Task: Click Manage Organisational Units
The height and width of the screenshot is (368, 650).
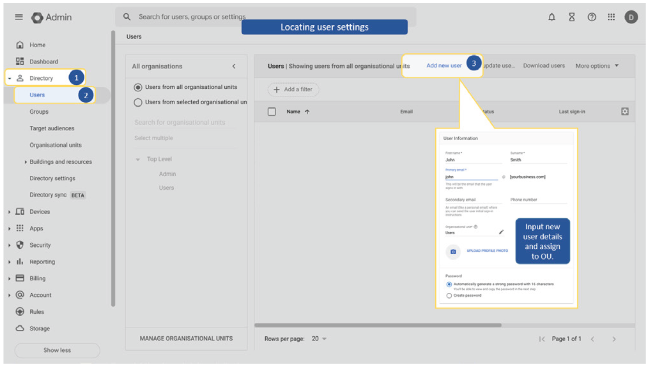Action: [186, 338]
